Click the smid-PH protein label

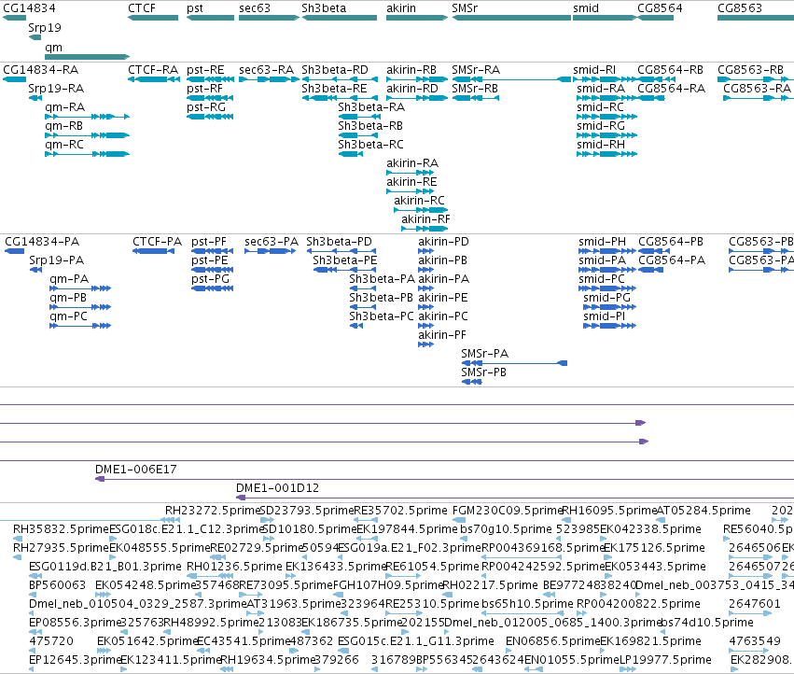coord(603,241)
